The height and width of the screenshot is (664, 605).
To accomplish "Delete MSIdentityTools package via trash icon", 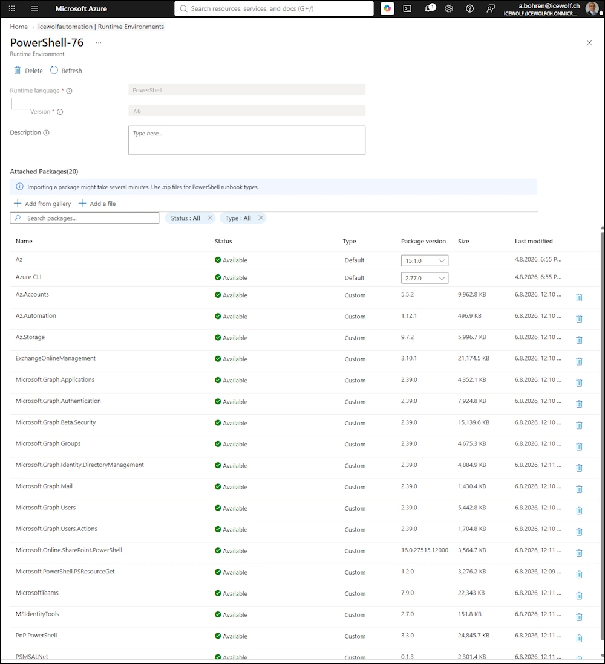I will 579,617.
